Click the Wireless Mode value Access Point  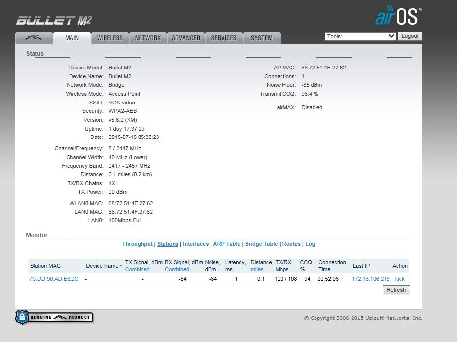[124, 94]
